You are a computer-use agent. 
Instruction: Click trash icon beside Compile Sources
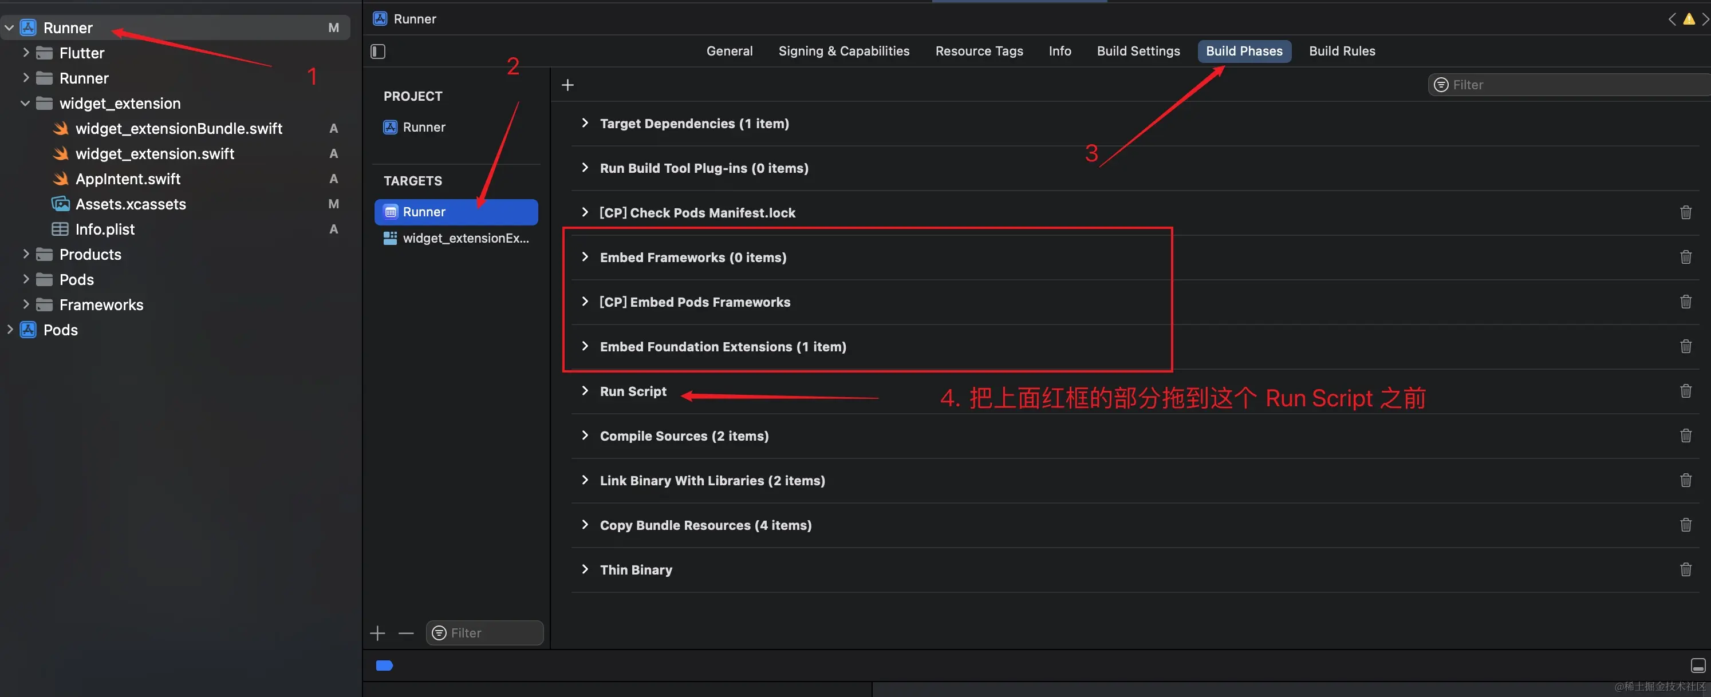pyautogui.click(x=1685, y=435)
